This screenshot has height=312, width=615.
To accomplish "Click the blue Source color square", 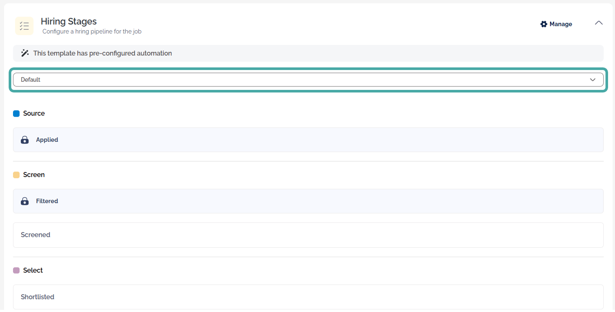I will (16, 114).
